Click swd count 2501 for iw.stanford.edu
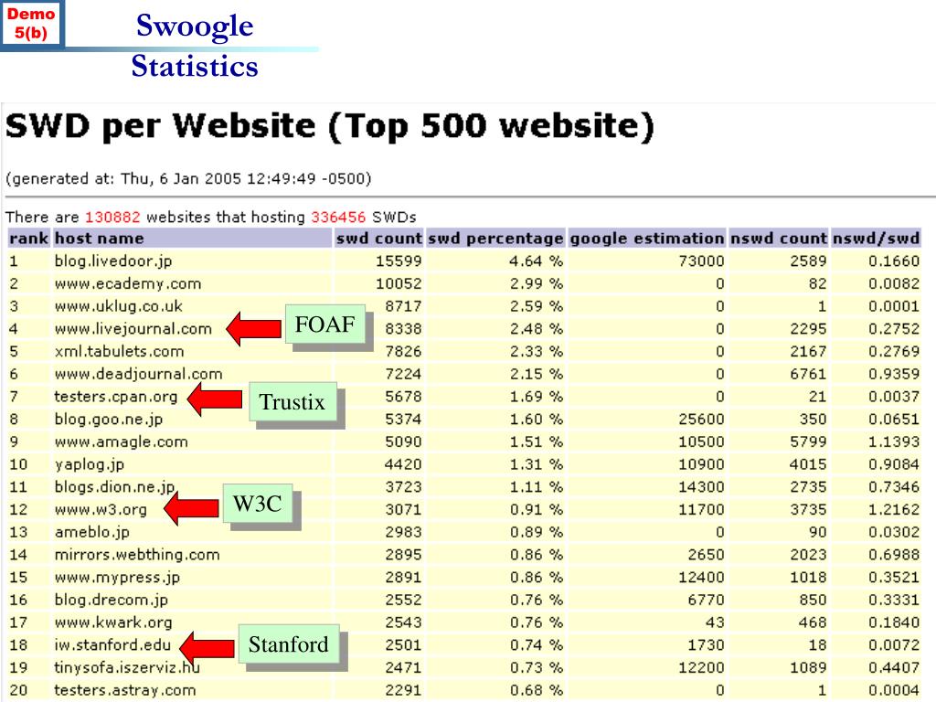This screenshot has height=702, width=936. (x=403, y=645)
